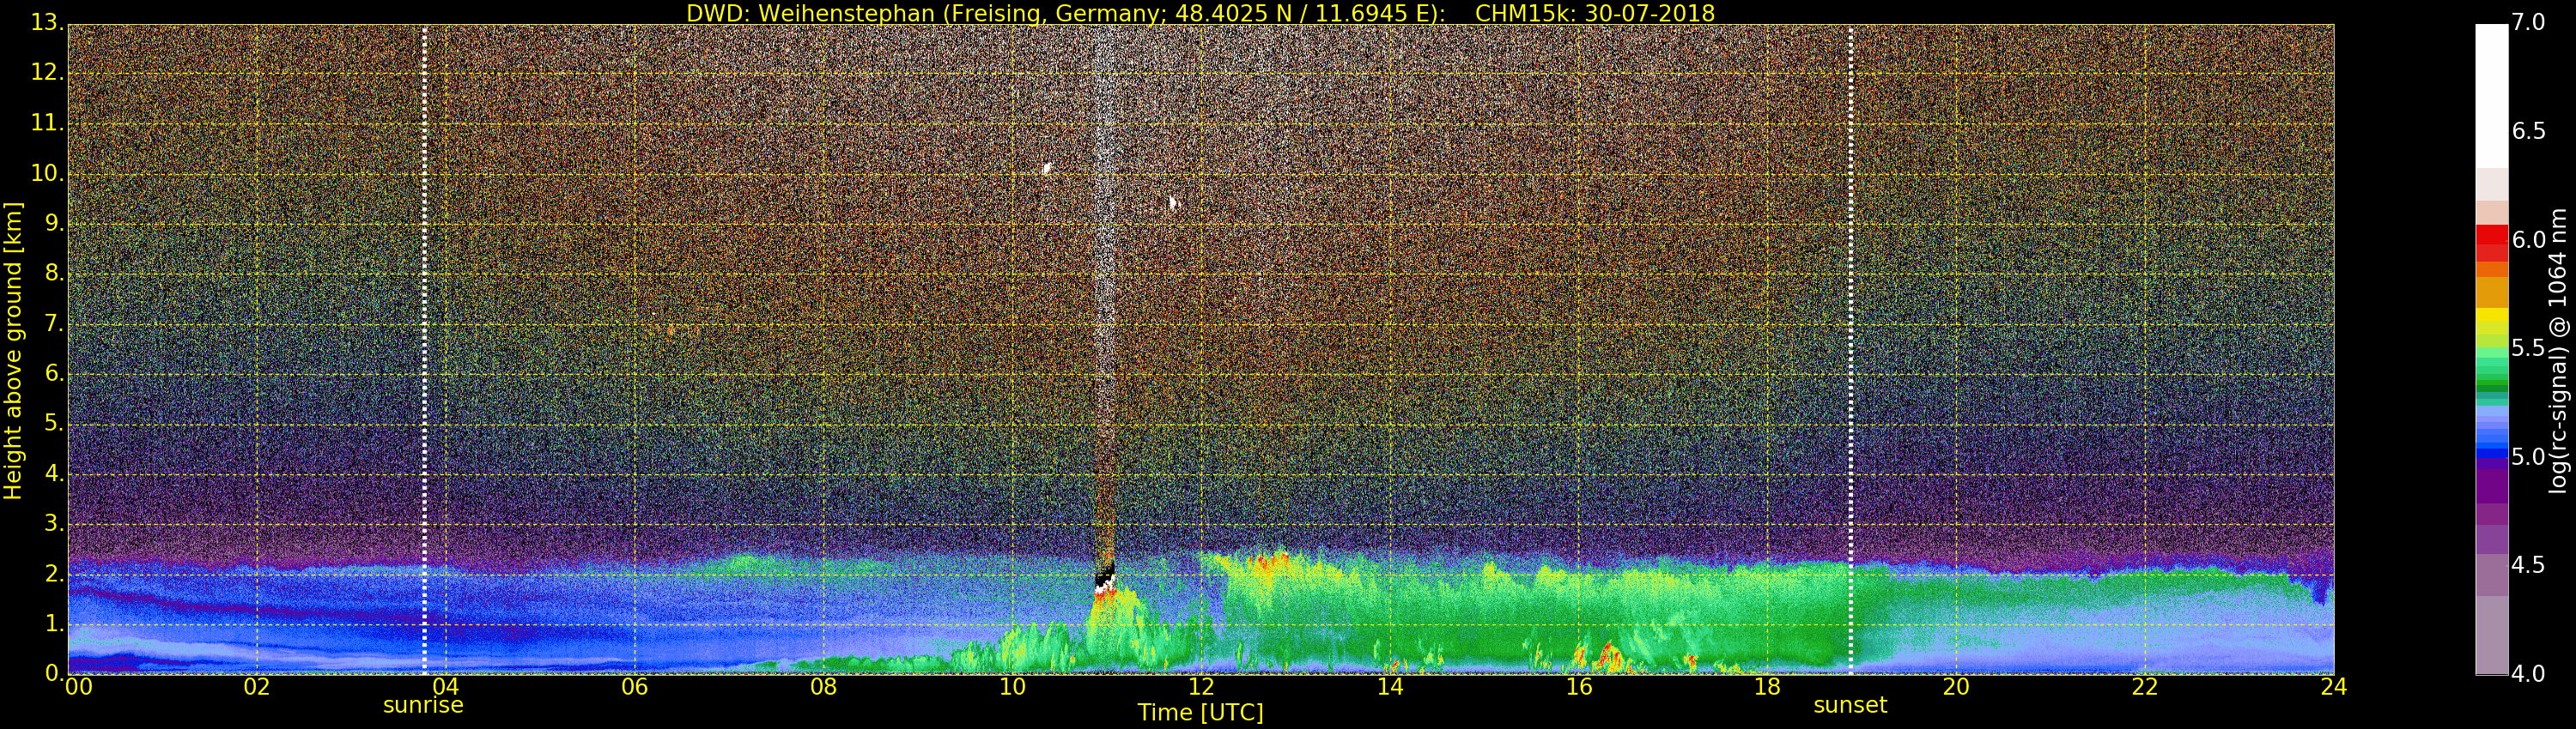
Task: Click the colorbar value '4.0'
Action: [x=2529, y=674]
